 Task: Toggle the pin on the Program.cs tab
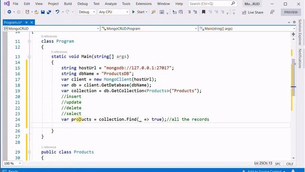(27, 22)
